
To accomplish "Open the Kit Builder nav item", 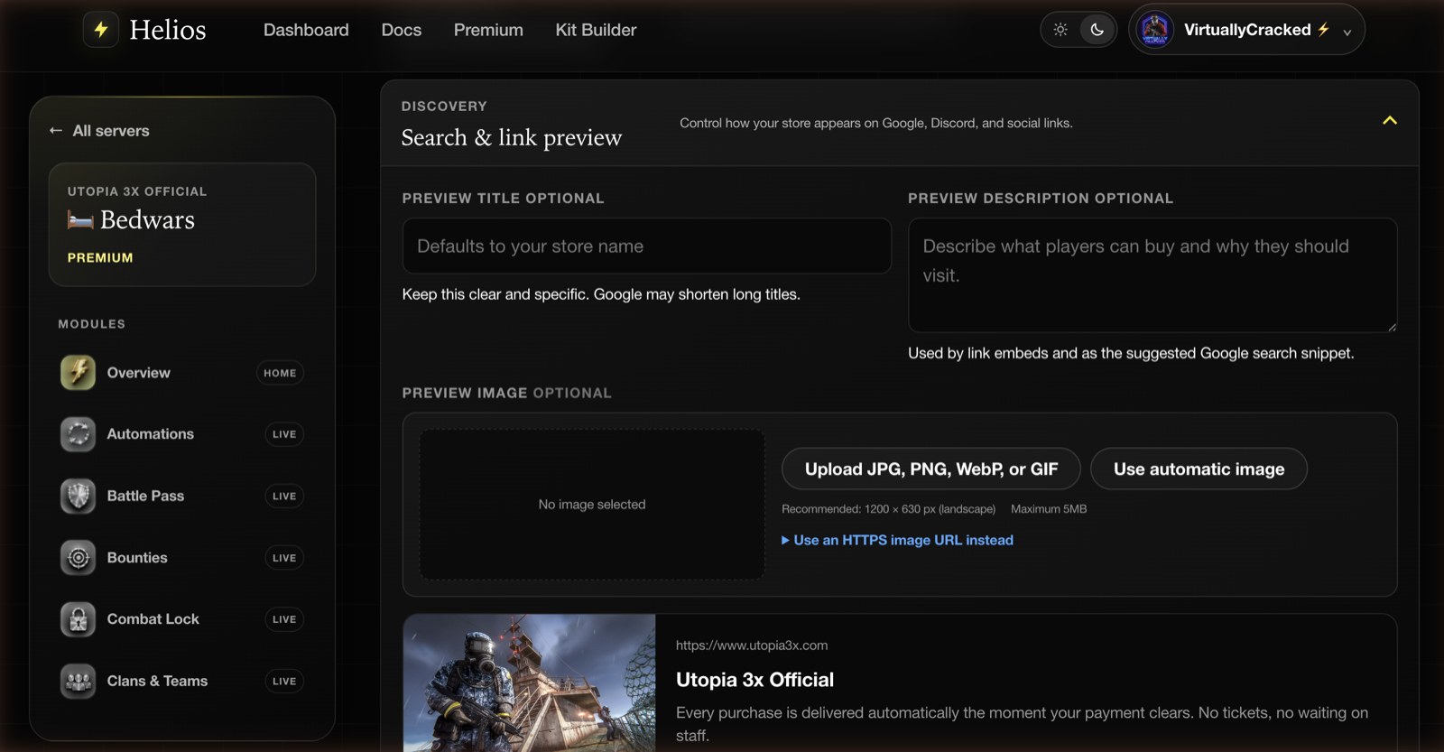I will point(596,30).
